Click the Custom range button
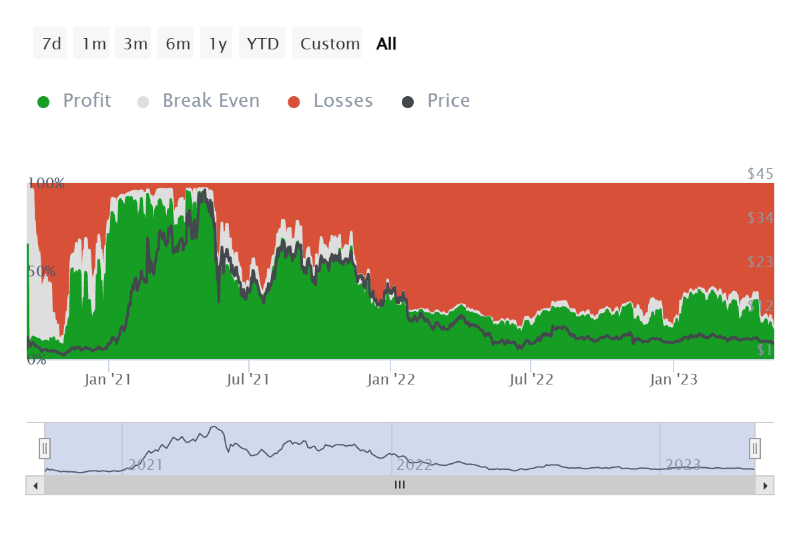The height and width of the screenshot is (534, 801). 328,43
